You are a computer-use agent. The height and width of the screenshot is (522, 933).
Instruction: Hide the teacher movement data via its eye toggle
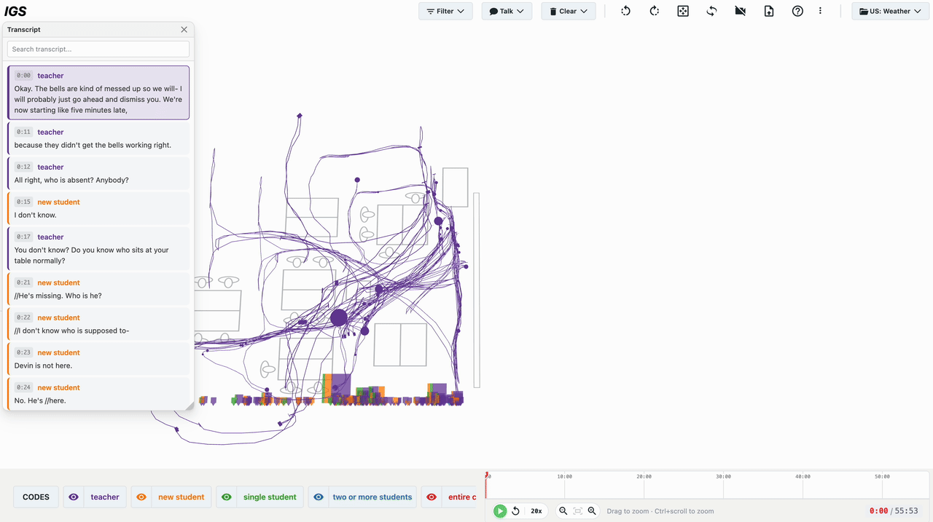pyautogui.click(x=74, y=497)
